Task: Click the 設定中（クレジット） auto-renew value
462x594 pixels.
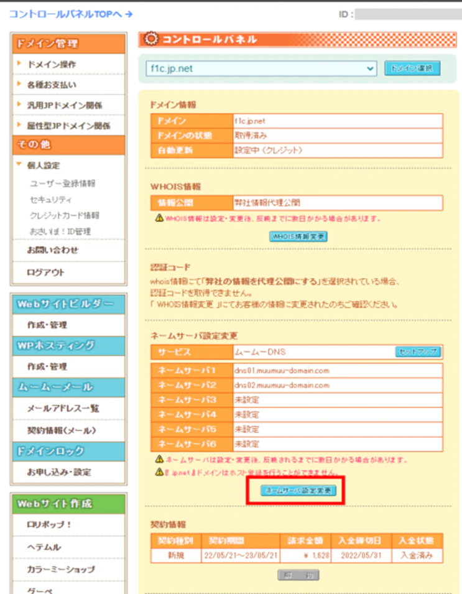Action: (x=269, y=151)
